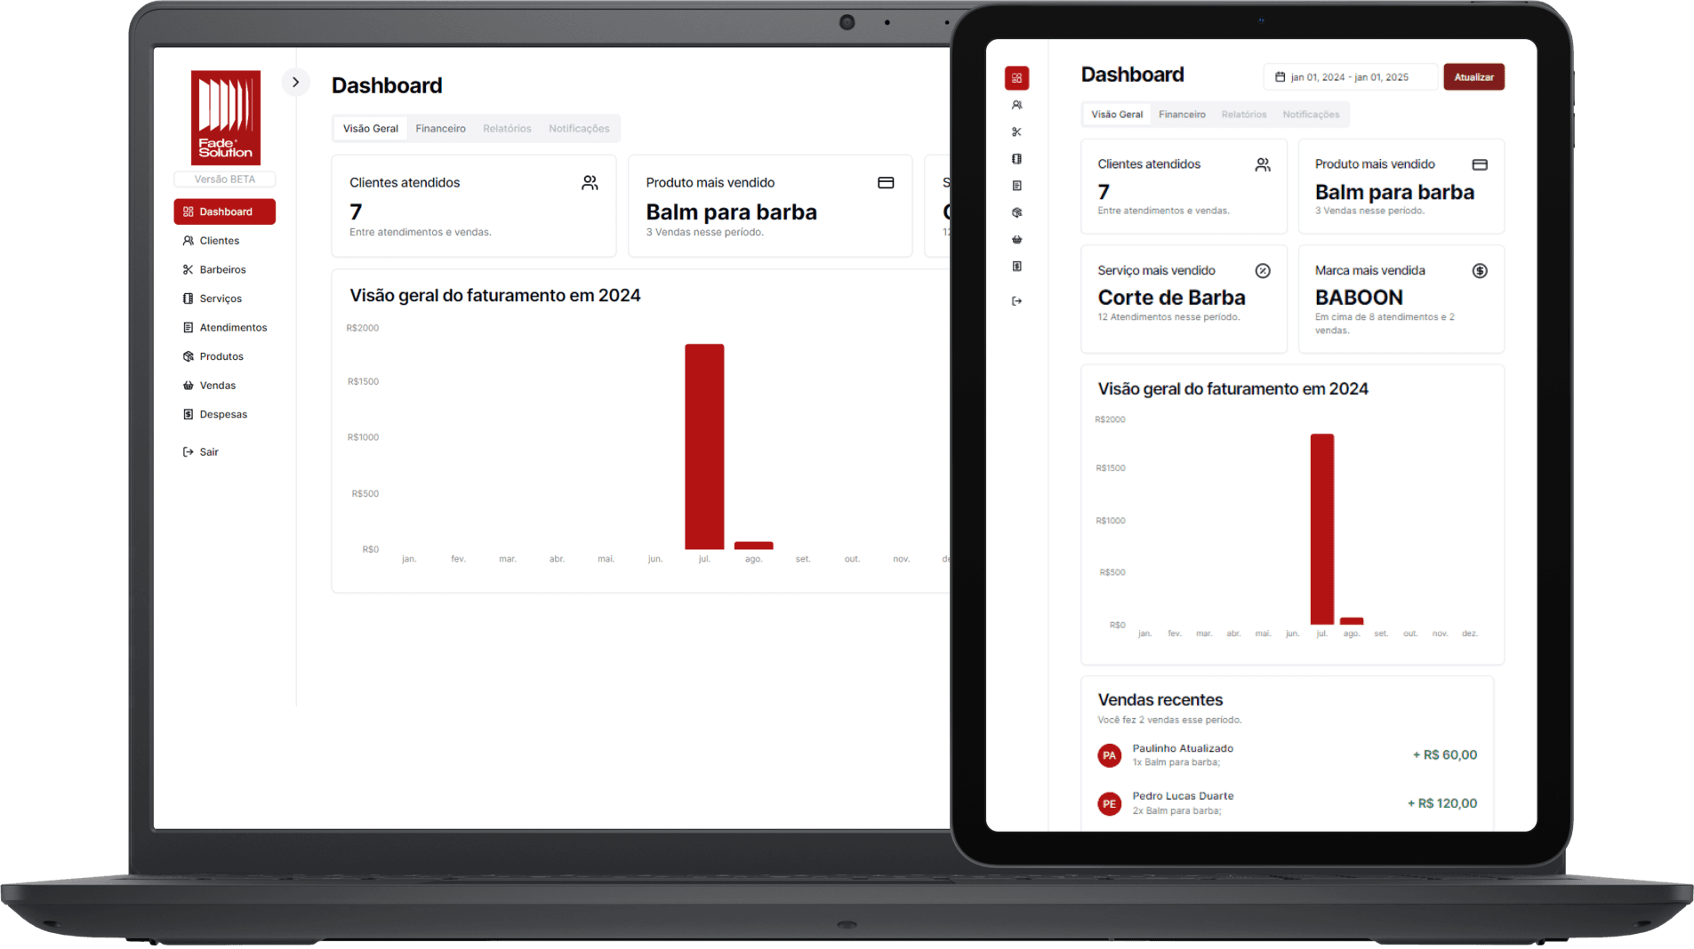Open Produtos in the laptop sidebar
This screenshot has width=1694, height=949.
(x=224, y=356)
